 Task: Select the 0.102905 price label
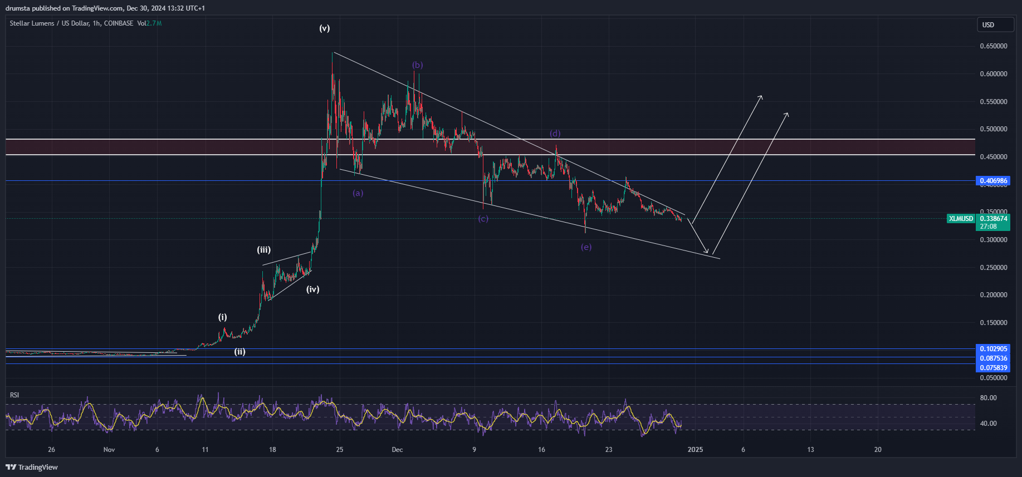994,349
